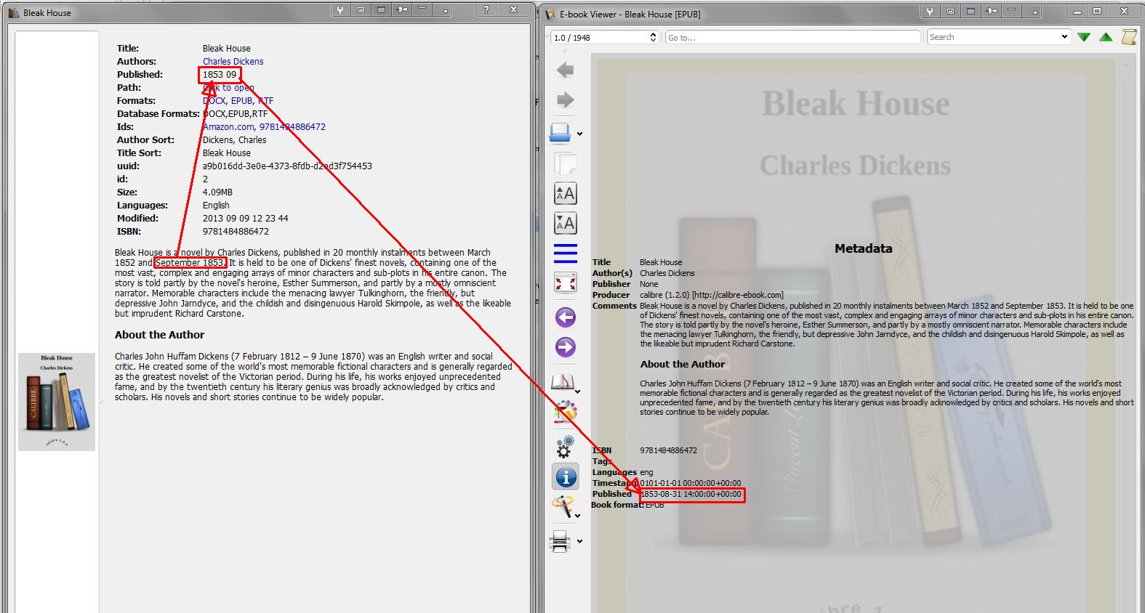Click the help question mark in Bleak House dialog
1145x613 pixels.
tap(486, 9)
